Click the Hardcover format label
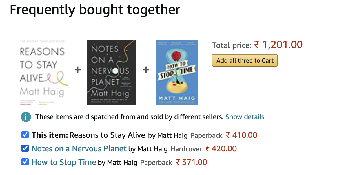 tap(186, 149)
